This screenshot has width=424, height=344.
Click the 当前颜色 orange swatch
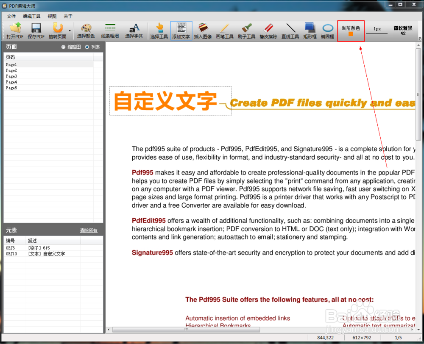(x=351, y=34)
